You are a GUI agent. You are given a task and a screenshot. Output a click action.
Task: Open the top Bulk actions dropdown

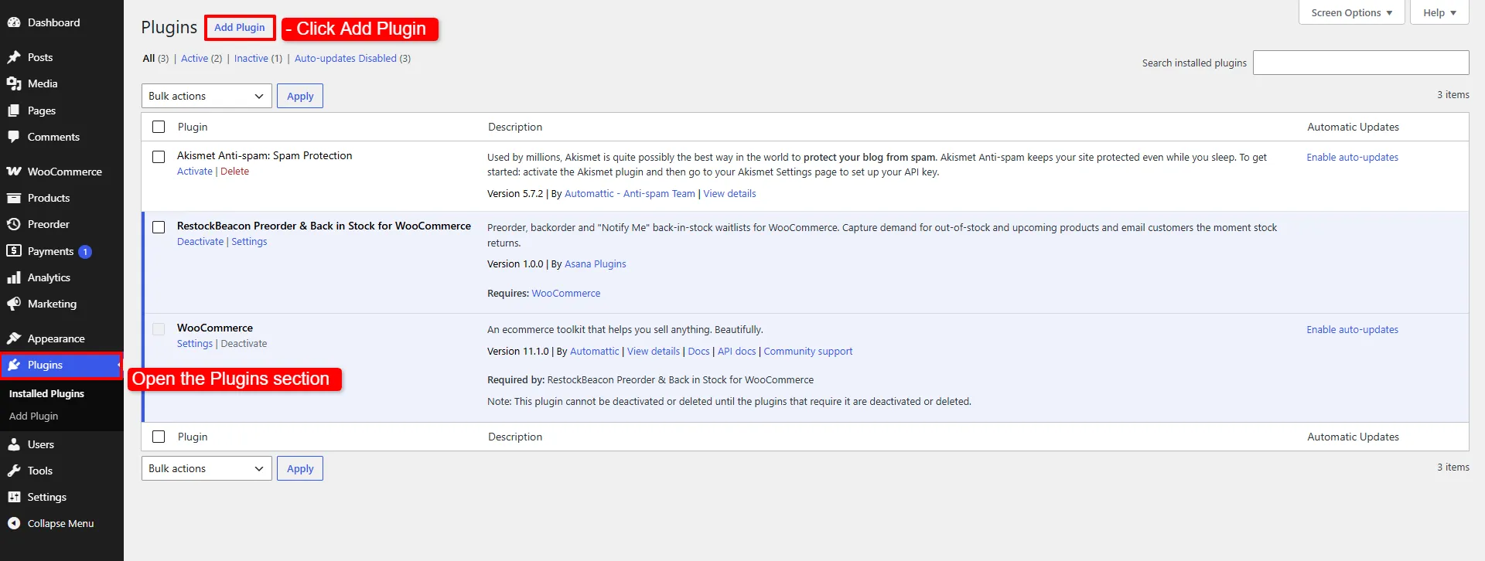[207, 96]
